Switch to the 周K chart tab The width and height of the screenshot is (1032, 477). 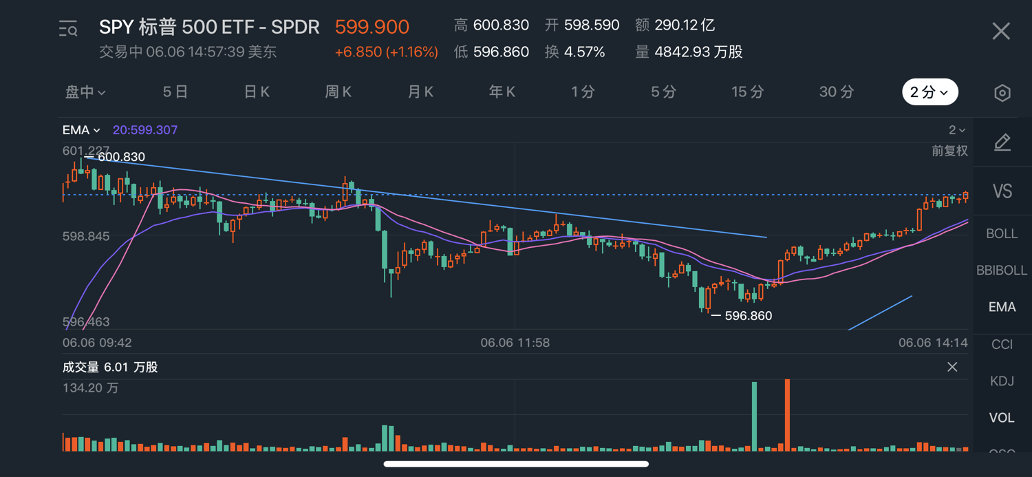(338, 92)
